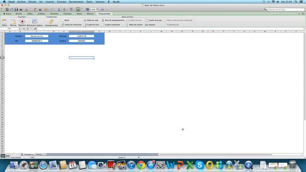Viewport: 306px width, 172px height.
Task: Insert a Cuadro de lista control
Action: [92, 25]
